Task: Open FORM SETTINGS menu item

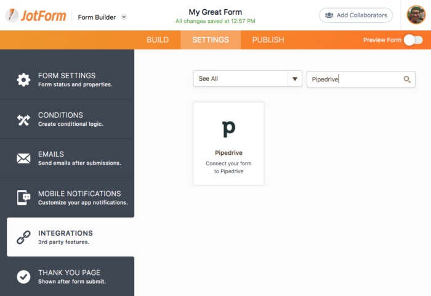Action: [x=67, y=80]
